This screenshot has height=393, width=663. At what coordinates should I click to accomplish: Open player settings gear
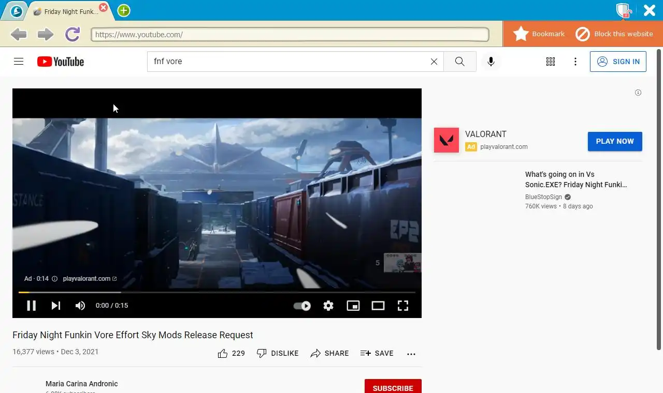328,306
